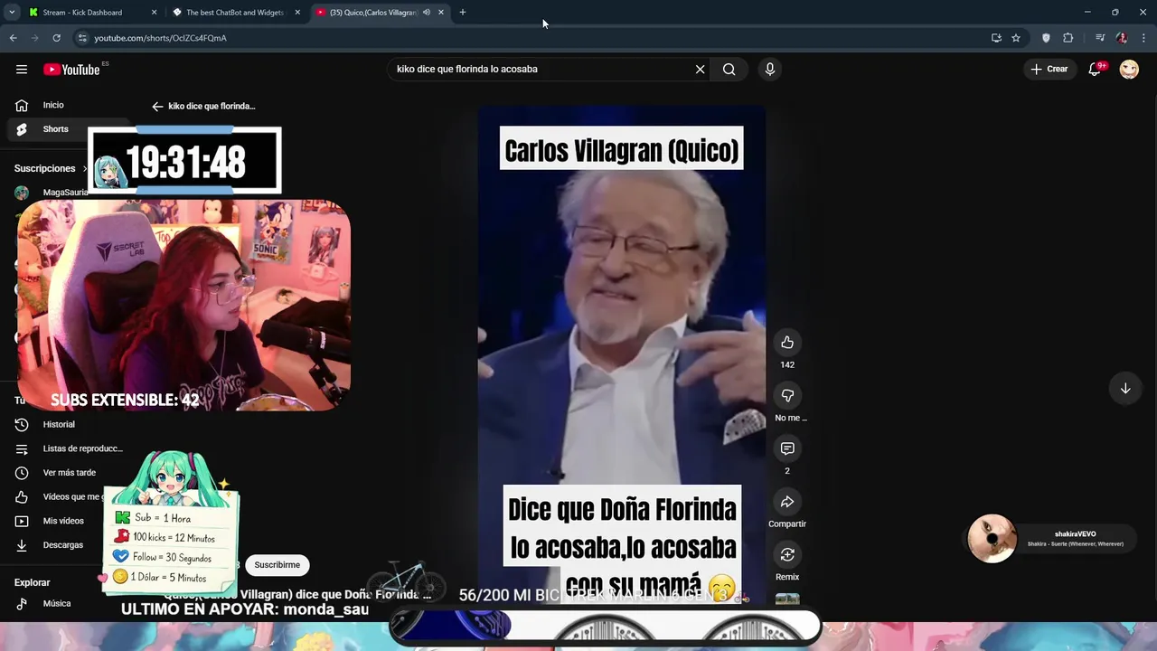Bookmark this page with the star icon
Viewport: 1157px width, 651px height.
pos(1016,38)
